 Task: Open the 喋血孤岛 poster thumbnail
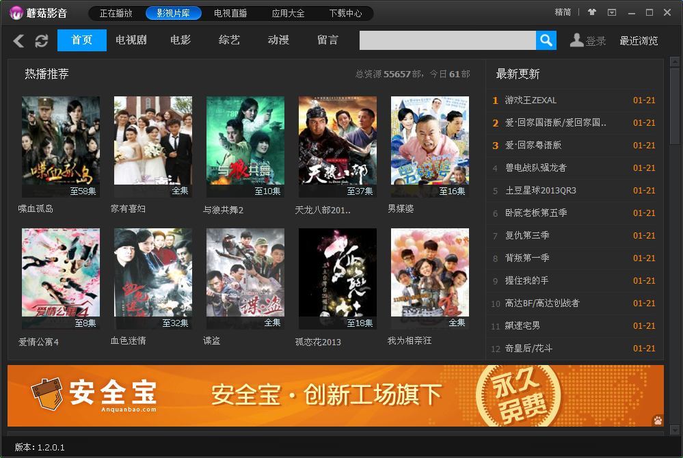click(61, 147)
